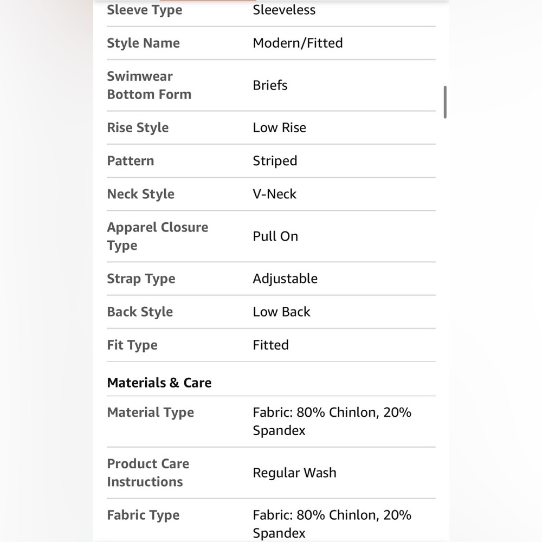542x542 pixels.
Task: Select the Material Type fabric description
Action: (x=332, y=421)
